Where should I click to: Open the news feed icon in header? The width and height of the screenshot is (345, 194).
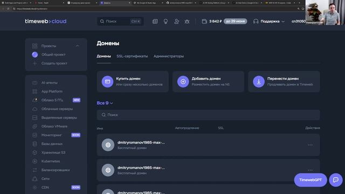click(155, 22)
